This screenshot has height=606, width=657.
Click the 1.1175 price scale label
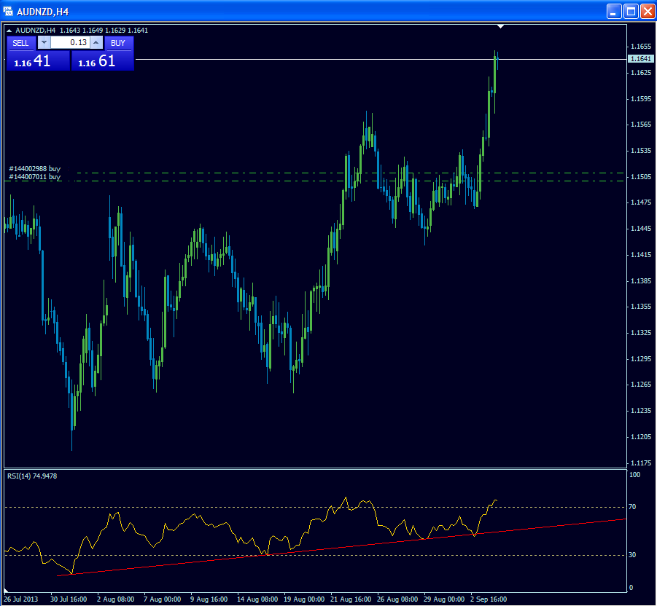click(x=641, y=463)
